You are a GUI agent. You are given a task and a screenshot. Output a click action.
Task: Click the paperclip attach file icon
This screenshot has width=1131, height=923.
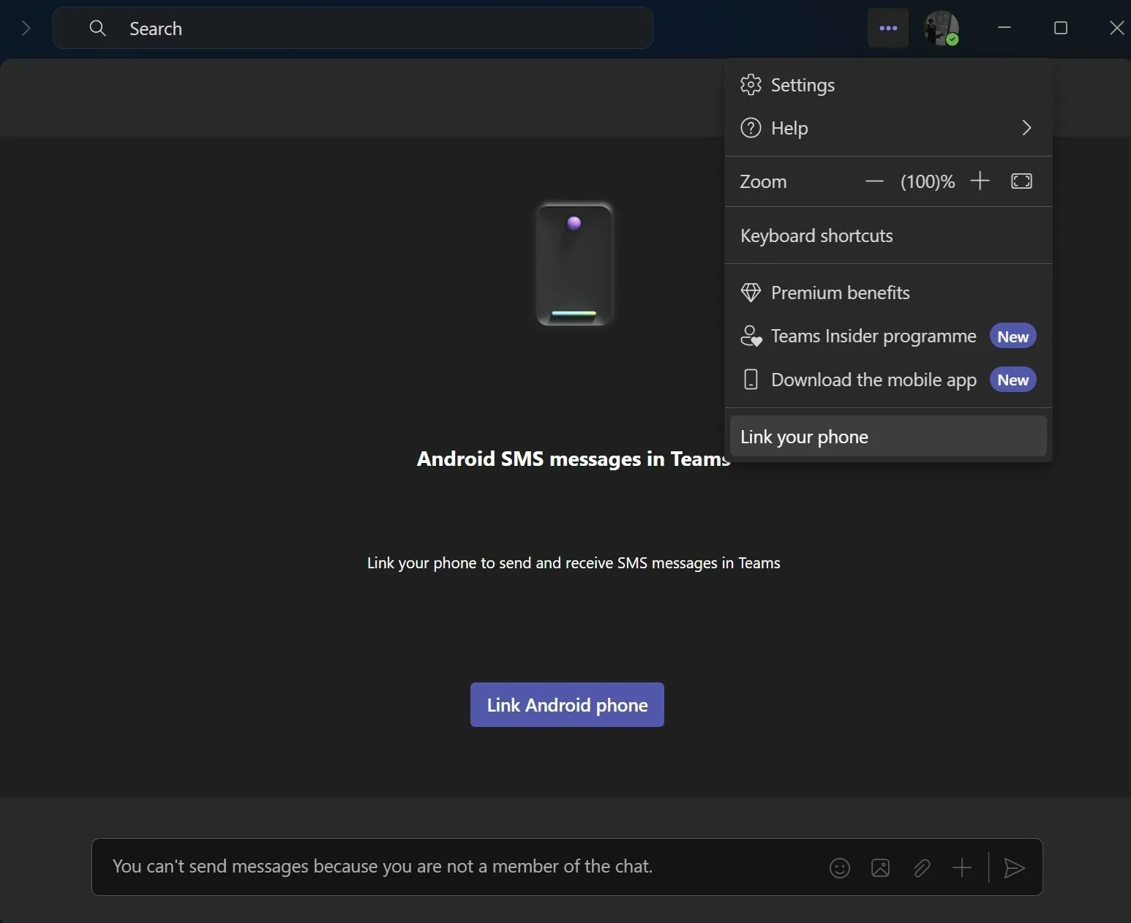pyautogui.click(x=922, y=868)
